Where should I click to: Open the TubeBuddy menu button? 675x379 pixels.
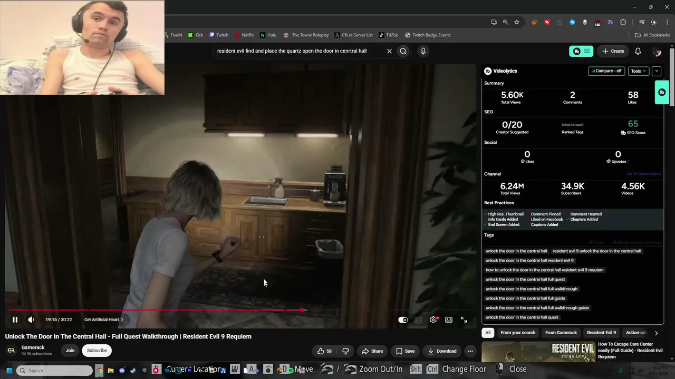582,51
